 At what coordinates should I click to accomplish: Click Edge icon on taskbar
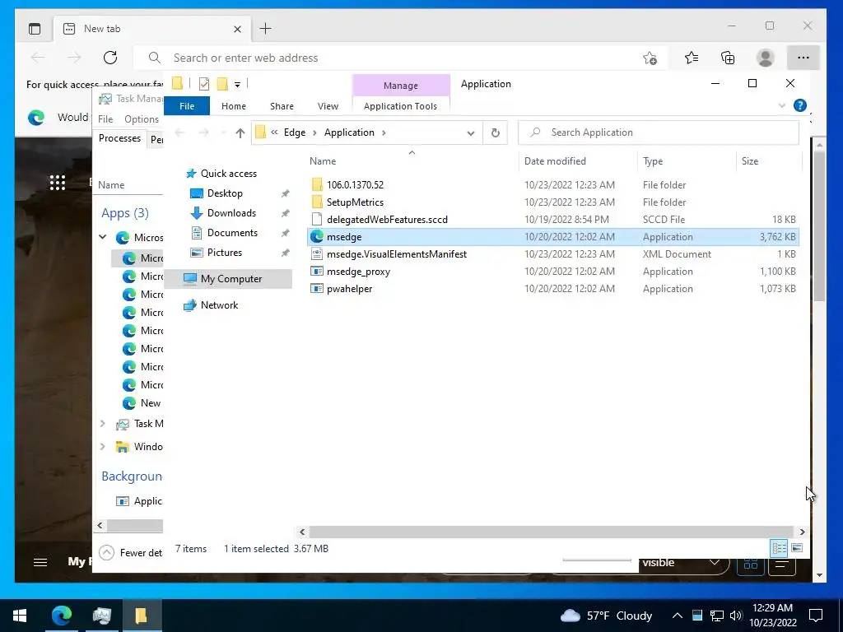[x=62, y=616]
